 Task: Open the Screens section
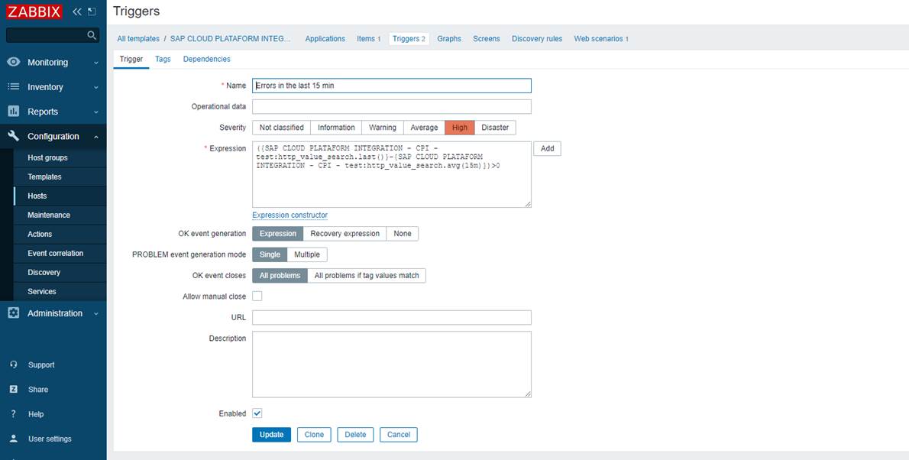pyautogui.click(x=487, y=39)
